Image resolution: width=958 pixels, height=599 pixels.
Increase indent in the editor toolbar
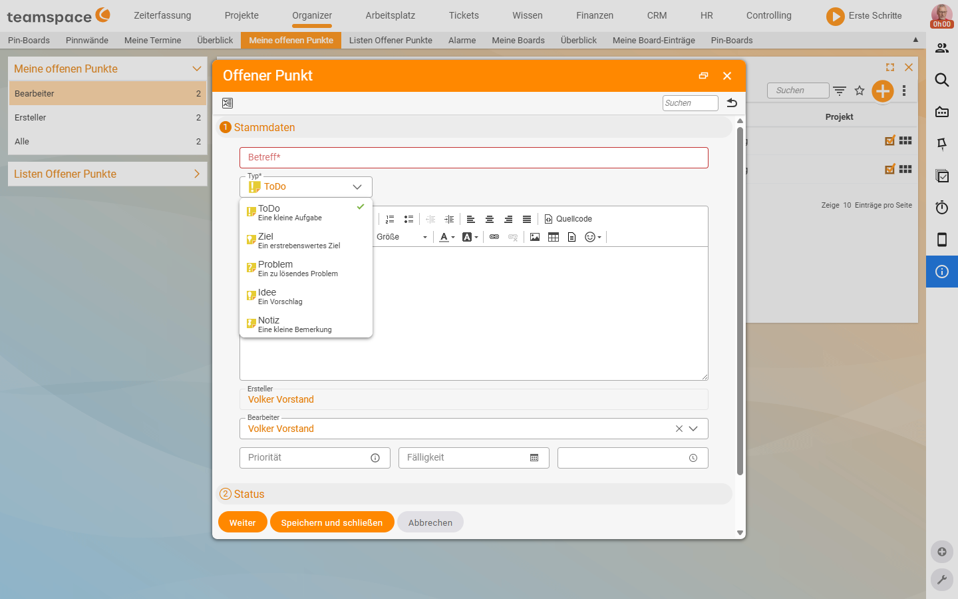point(449,219)
